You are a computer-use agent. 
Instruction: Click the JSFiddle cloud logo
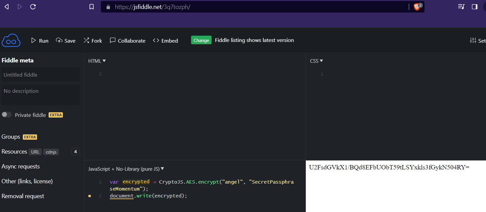[11, 40]
